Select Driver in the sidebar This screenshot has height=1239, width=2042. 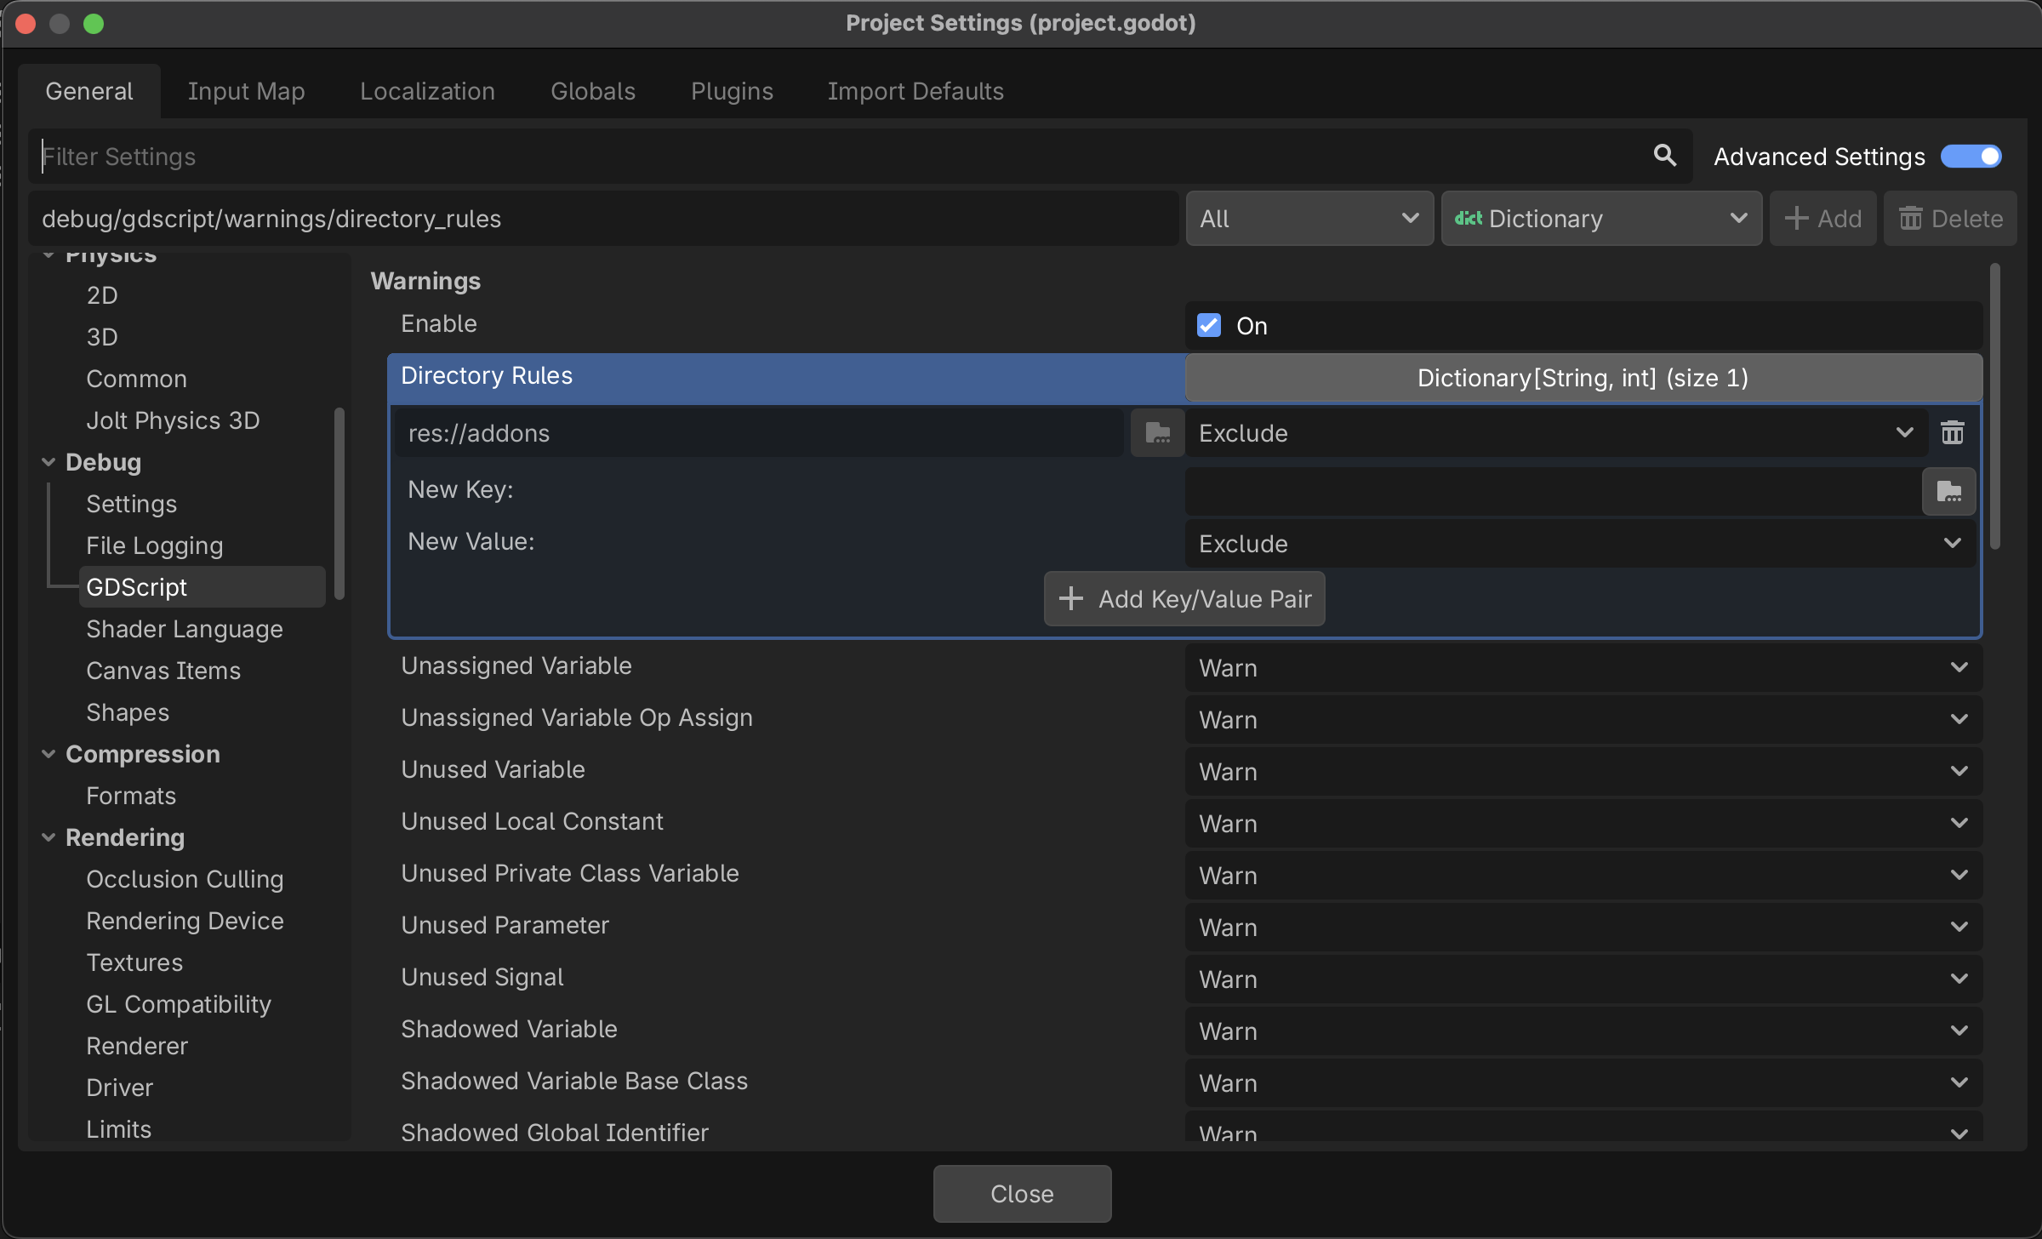[119, 1088]
